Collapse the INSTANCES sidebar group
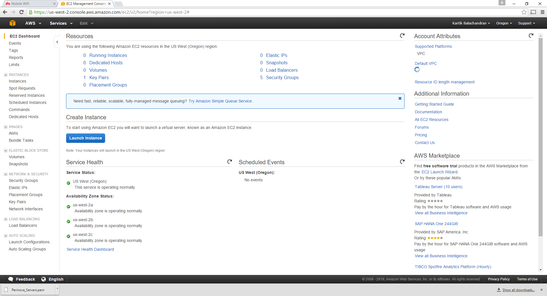The height and width of the screenshot is (296, 547). [x=5, y=75]
